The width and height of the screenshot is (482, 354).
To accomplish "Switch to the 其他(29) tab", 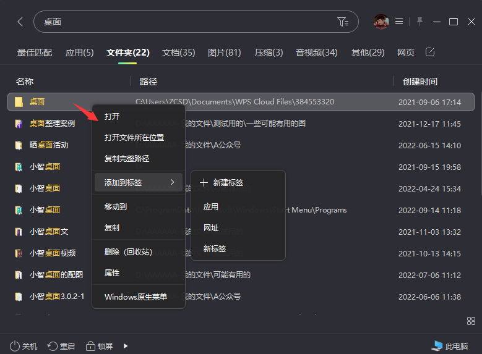I will (x=368, y=53).
